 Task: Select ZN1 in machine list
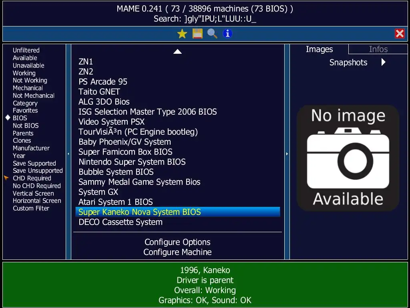177,62
